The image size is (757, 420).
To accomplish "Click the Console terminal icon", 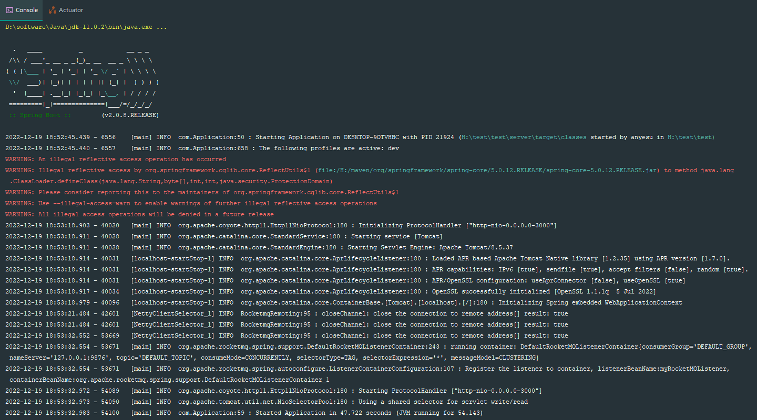I will tap(9, 10).
